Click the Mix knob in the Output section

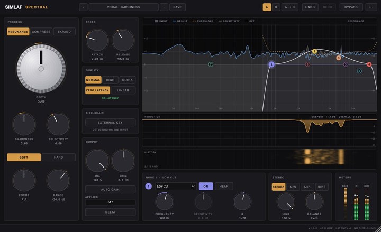(x=97, y=161)
